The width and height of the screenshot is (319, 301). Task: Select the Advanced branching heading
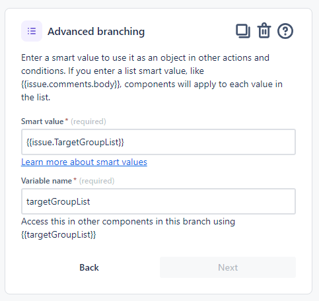click(96, 32)
